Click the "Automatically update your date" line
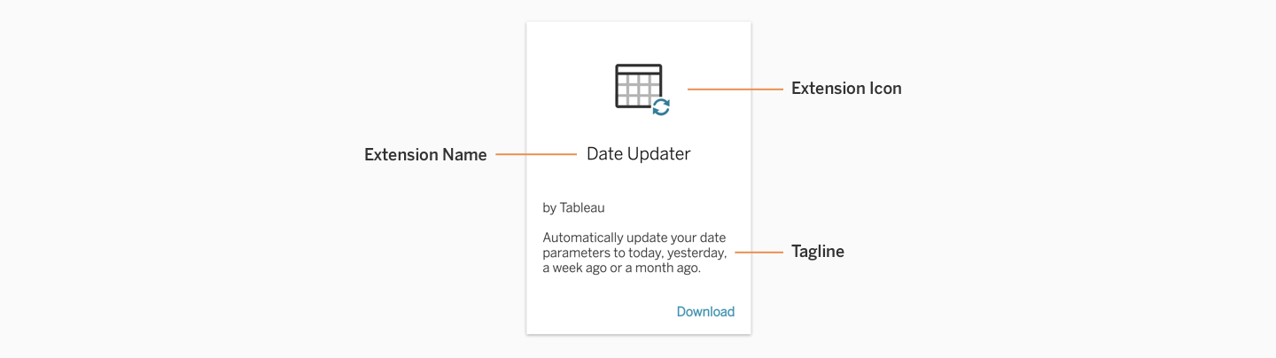 pos(634,237)
